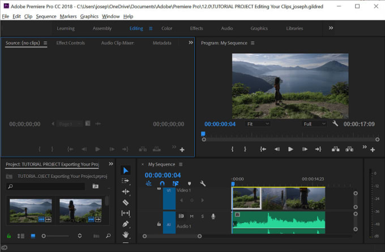The height and width of the screenshot is (252, 385).
Task: Open the Full playback resolution dropdown
Action: [314, 124]
